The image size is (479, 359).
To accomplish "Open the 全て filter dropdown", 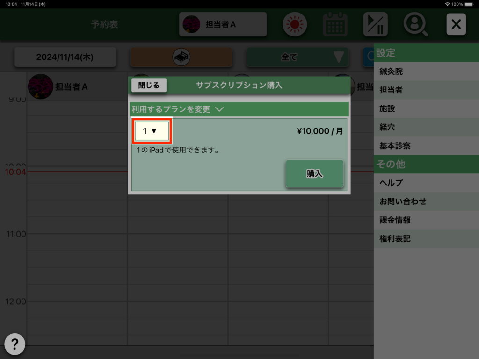I will (298, 57).
